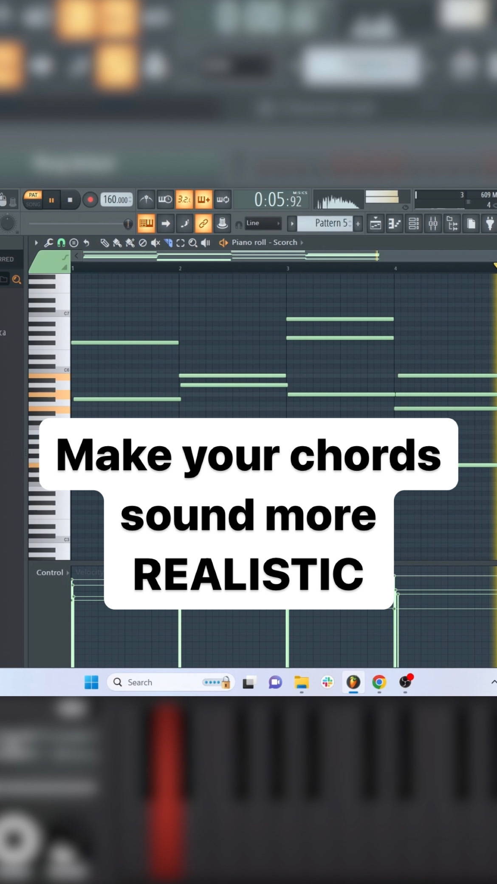Open the Pattern 5 selector
Screen dimensions: 497x884
click(x=325, y=224)
